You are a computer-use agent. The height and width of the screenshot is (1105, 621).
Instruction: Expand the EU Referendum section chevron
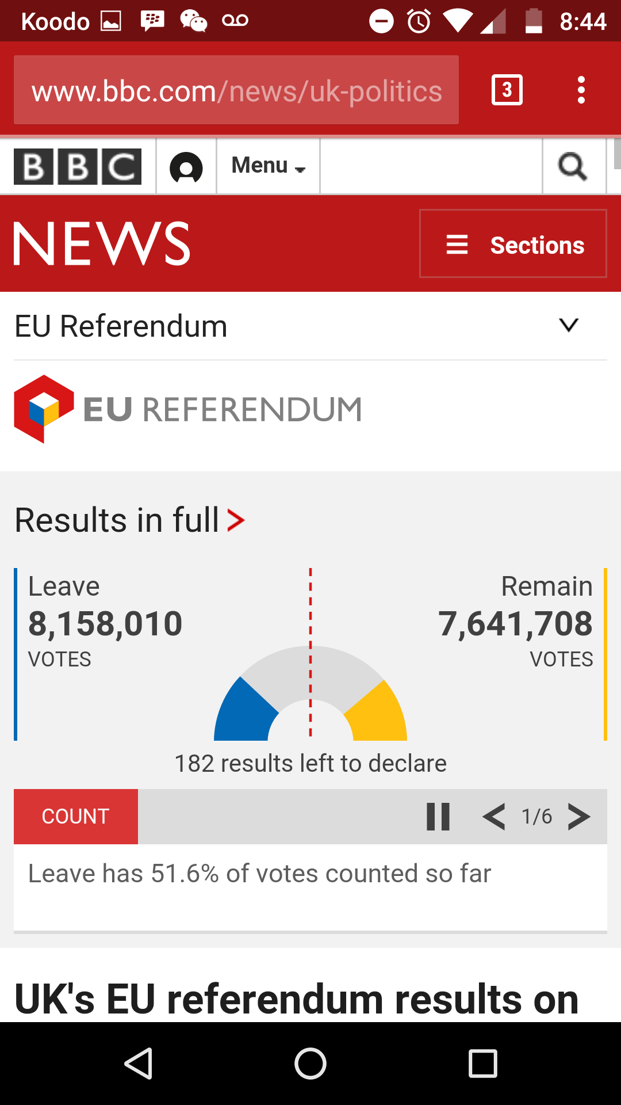click(x=569, y=325)
